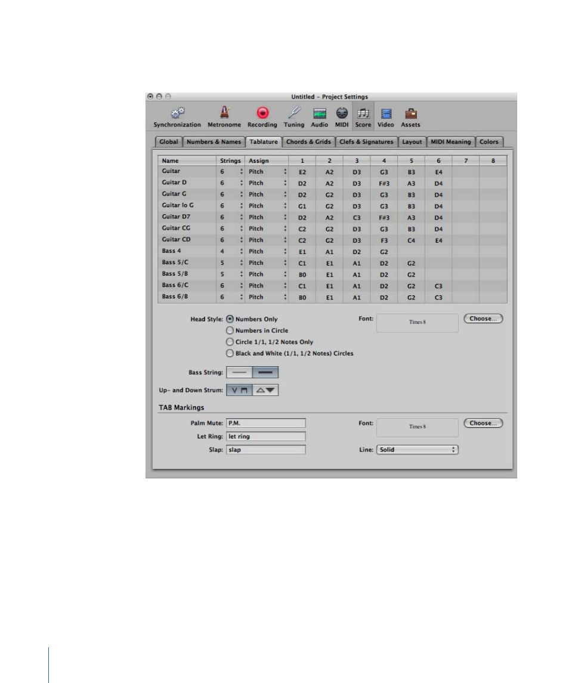Switch to the Layout tab

click(x=412, y=142)
